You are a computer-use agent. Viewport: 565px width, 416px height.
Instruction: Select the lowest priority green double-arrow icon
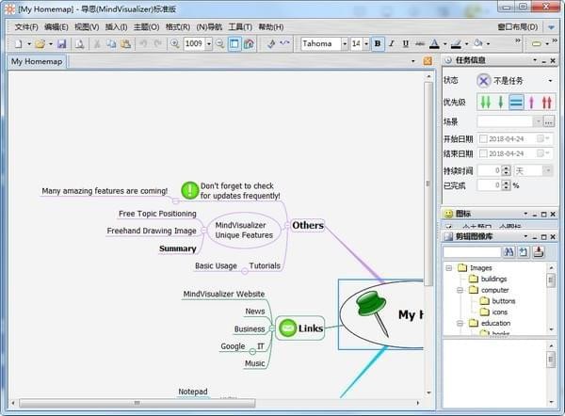click(x=486, y=102)
